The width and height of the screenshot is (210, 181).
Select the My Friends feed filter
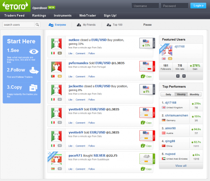[x=86, y=25]
